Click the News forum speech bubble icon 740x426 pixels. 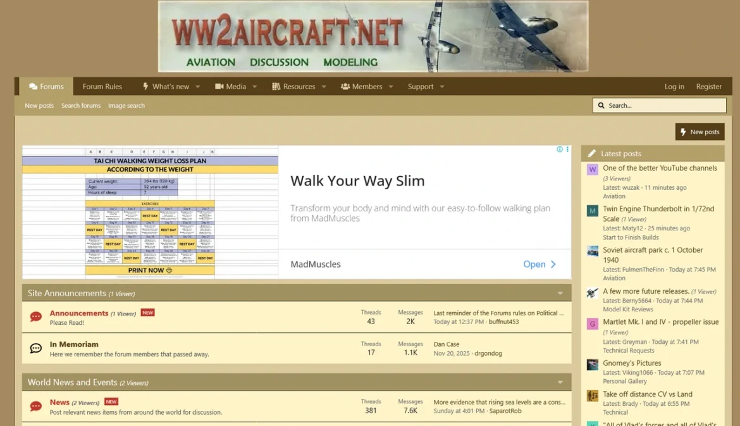pyautogui.click(x=36, y=406)
